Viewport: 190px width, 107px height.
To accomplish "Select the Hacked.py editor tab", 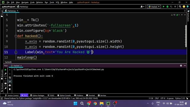I will tap(12, 11).
